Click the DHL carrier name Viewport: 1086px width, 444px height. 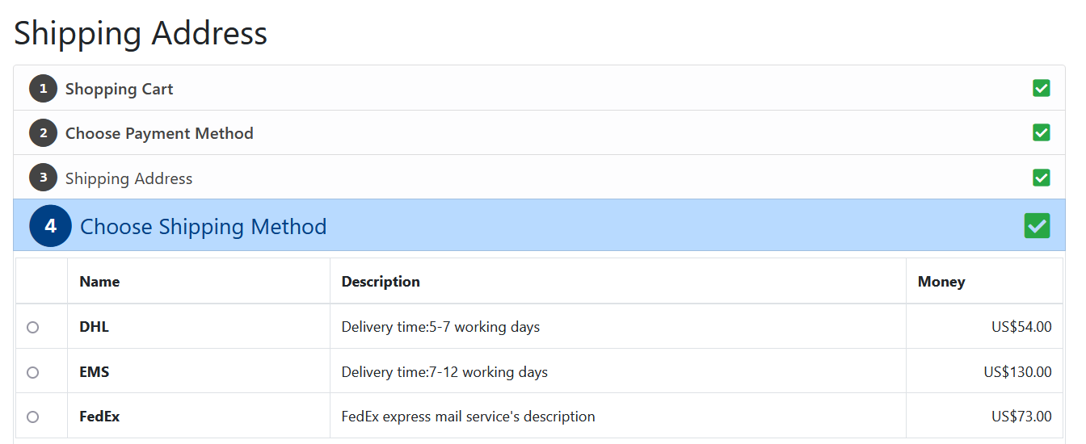(x=94, y=327)
